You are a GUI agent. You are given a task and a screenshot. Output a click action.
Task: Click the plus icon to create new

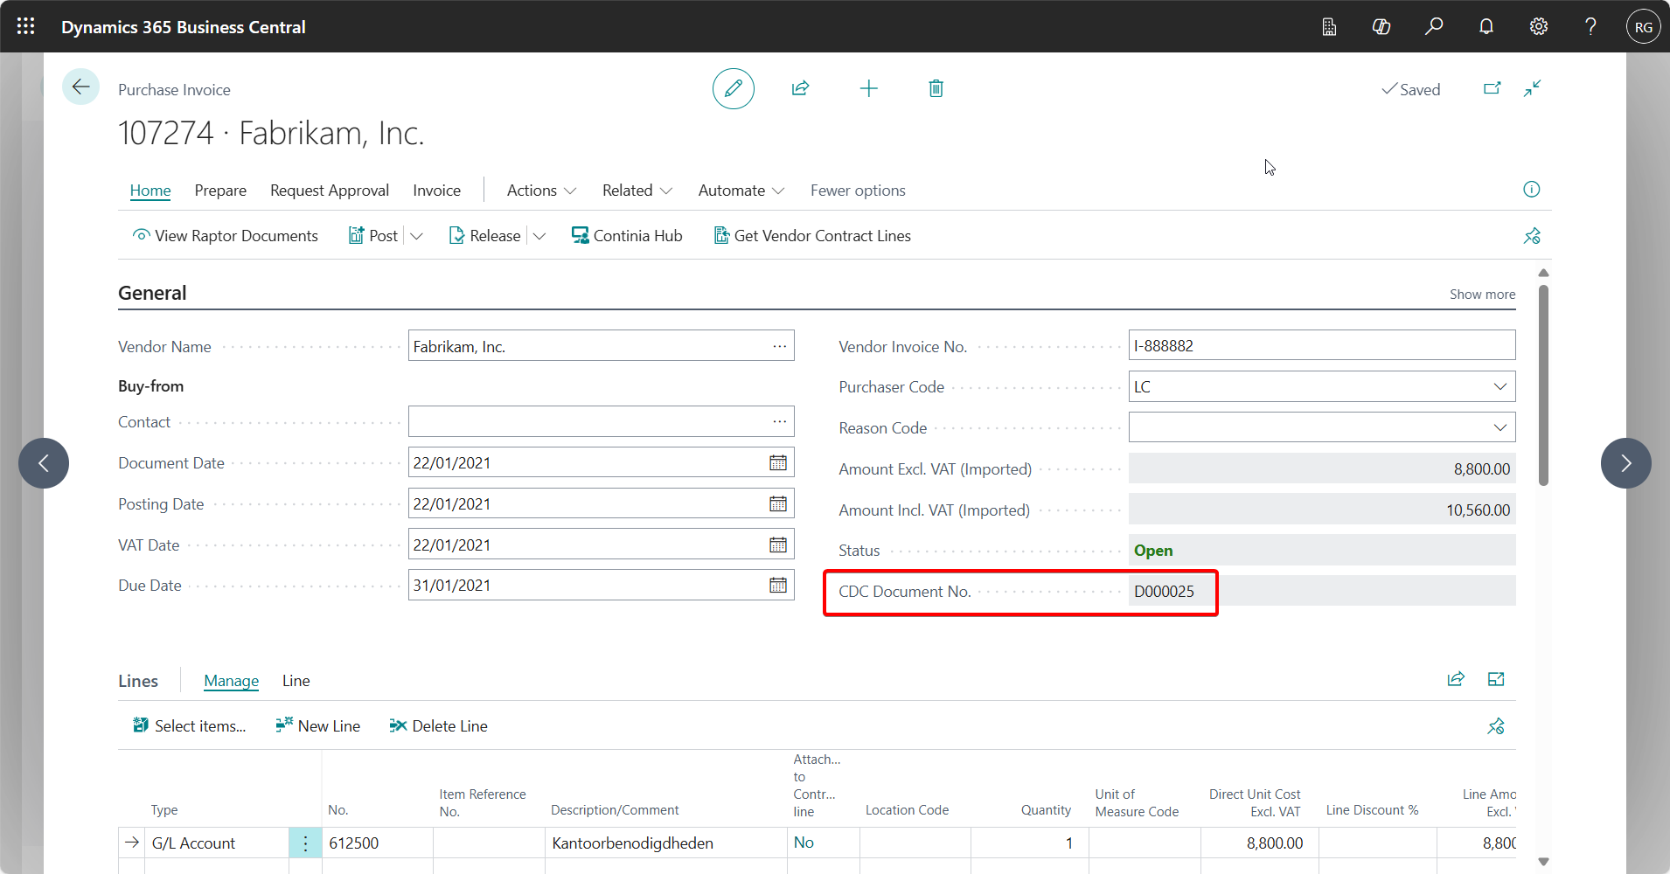click(868, 88)
